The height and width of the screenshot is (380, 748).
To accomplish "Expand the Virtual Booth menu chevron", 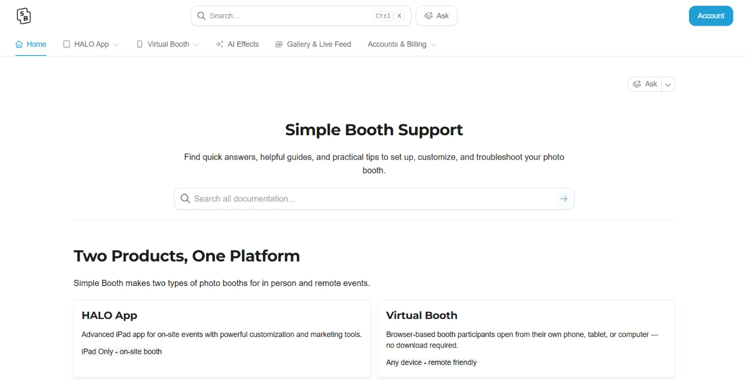I will [196, 45].
